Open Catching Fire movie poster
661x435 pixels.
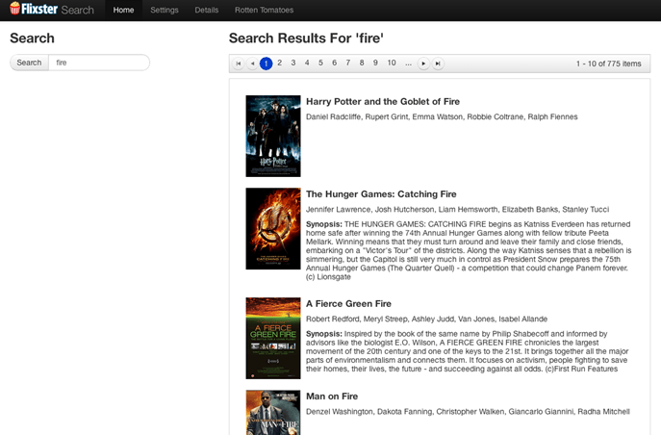pyautogui.click(x=273, y=228)
